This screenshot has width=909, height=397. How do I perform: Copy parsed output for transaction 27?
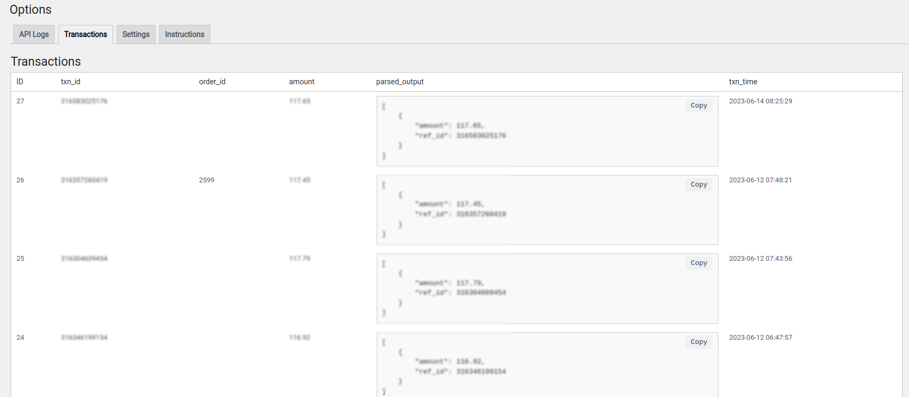(x=698, y=105)
